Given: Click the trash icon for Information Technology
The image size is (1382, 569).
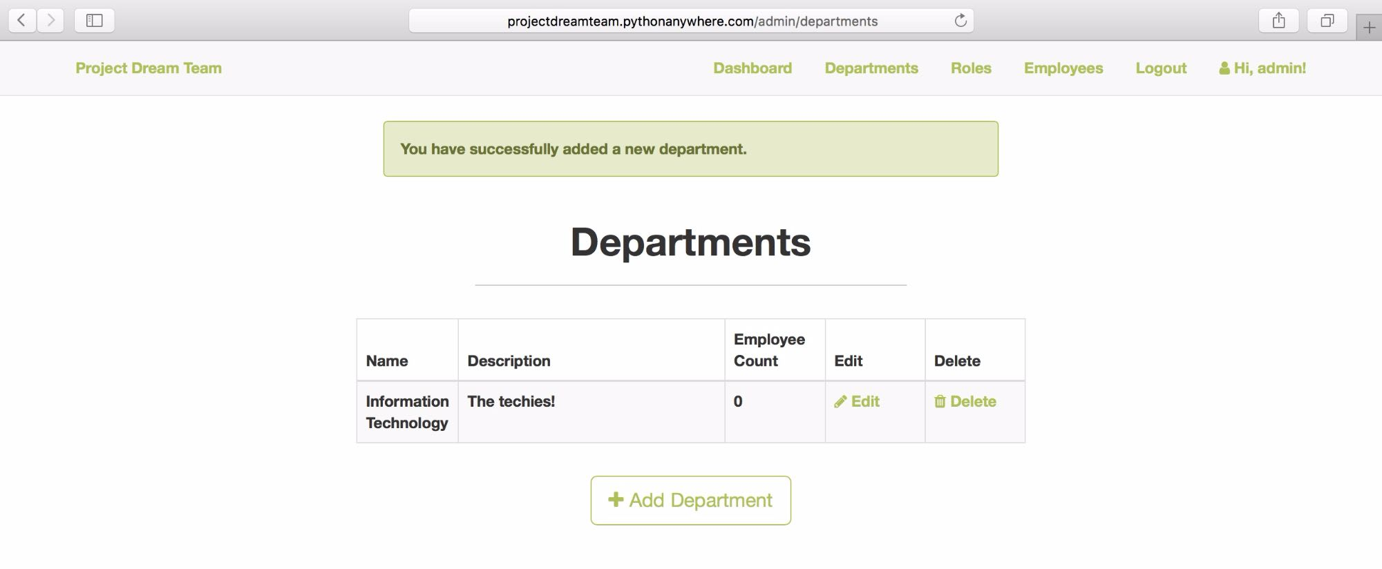Looking at the screenshot, I should (940, 401).
